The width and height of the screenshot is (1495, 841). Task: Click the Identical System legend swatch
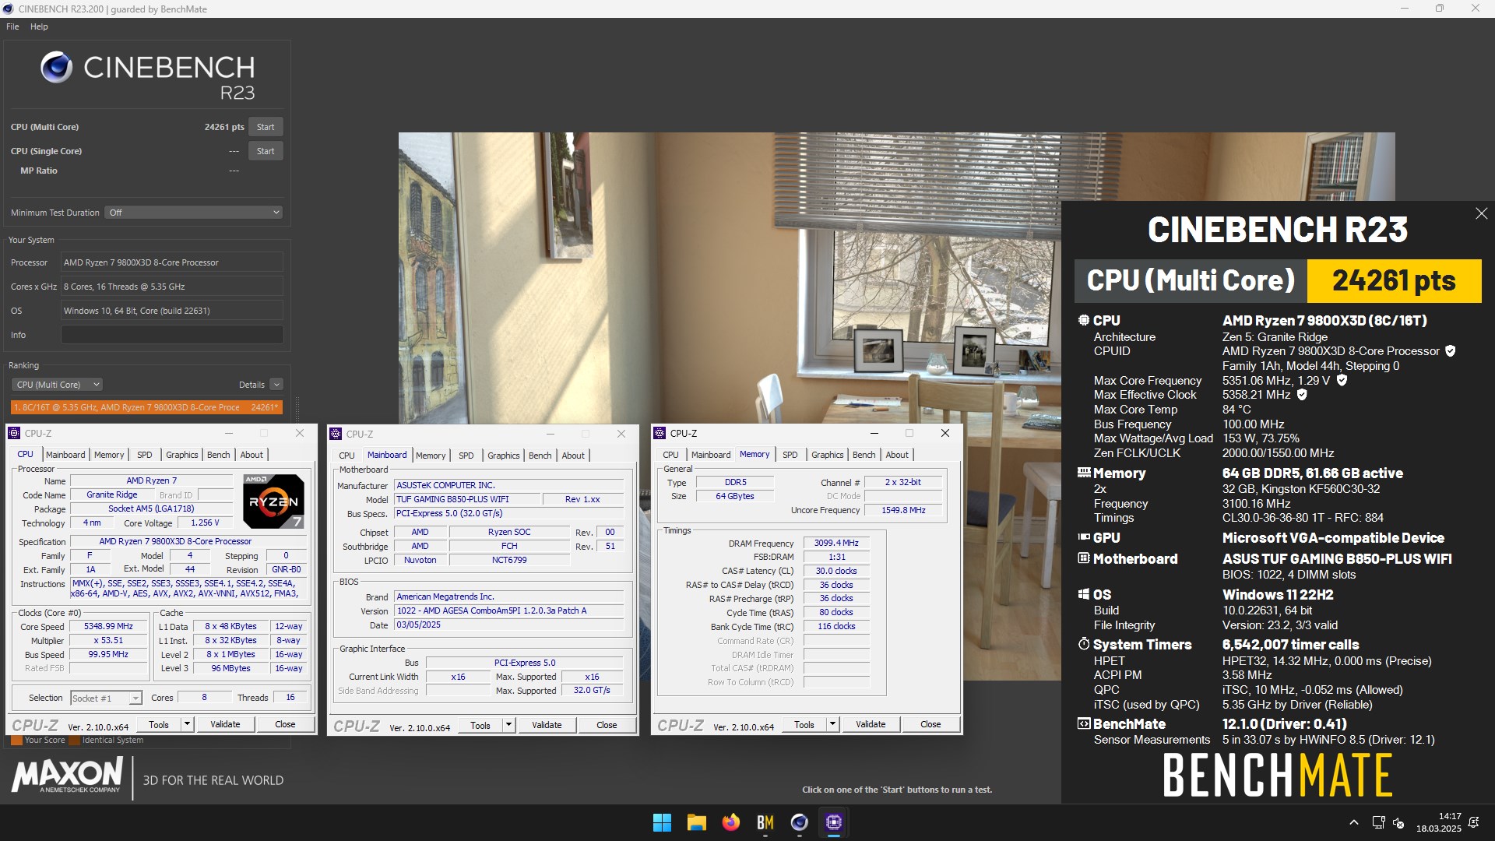point(74,741)
